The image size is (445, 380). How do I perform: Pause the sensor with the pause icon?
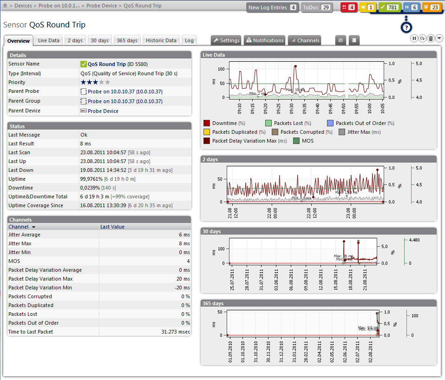(x=414, y=39)
